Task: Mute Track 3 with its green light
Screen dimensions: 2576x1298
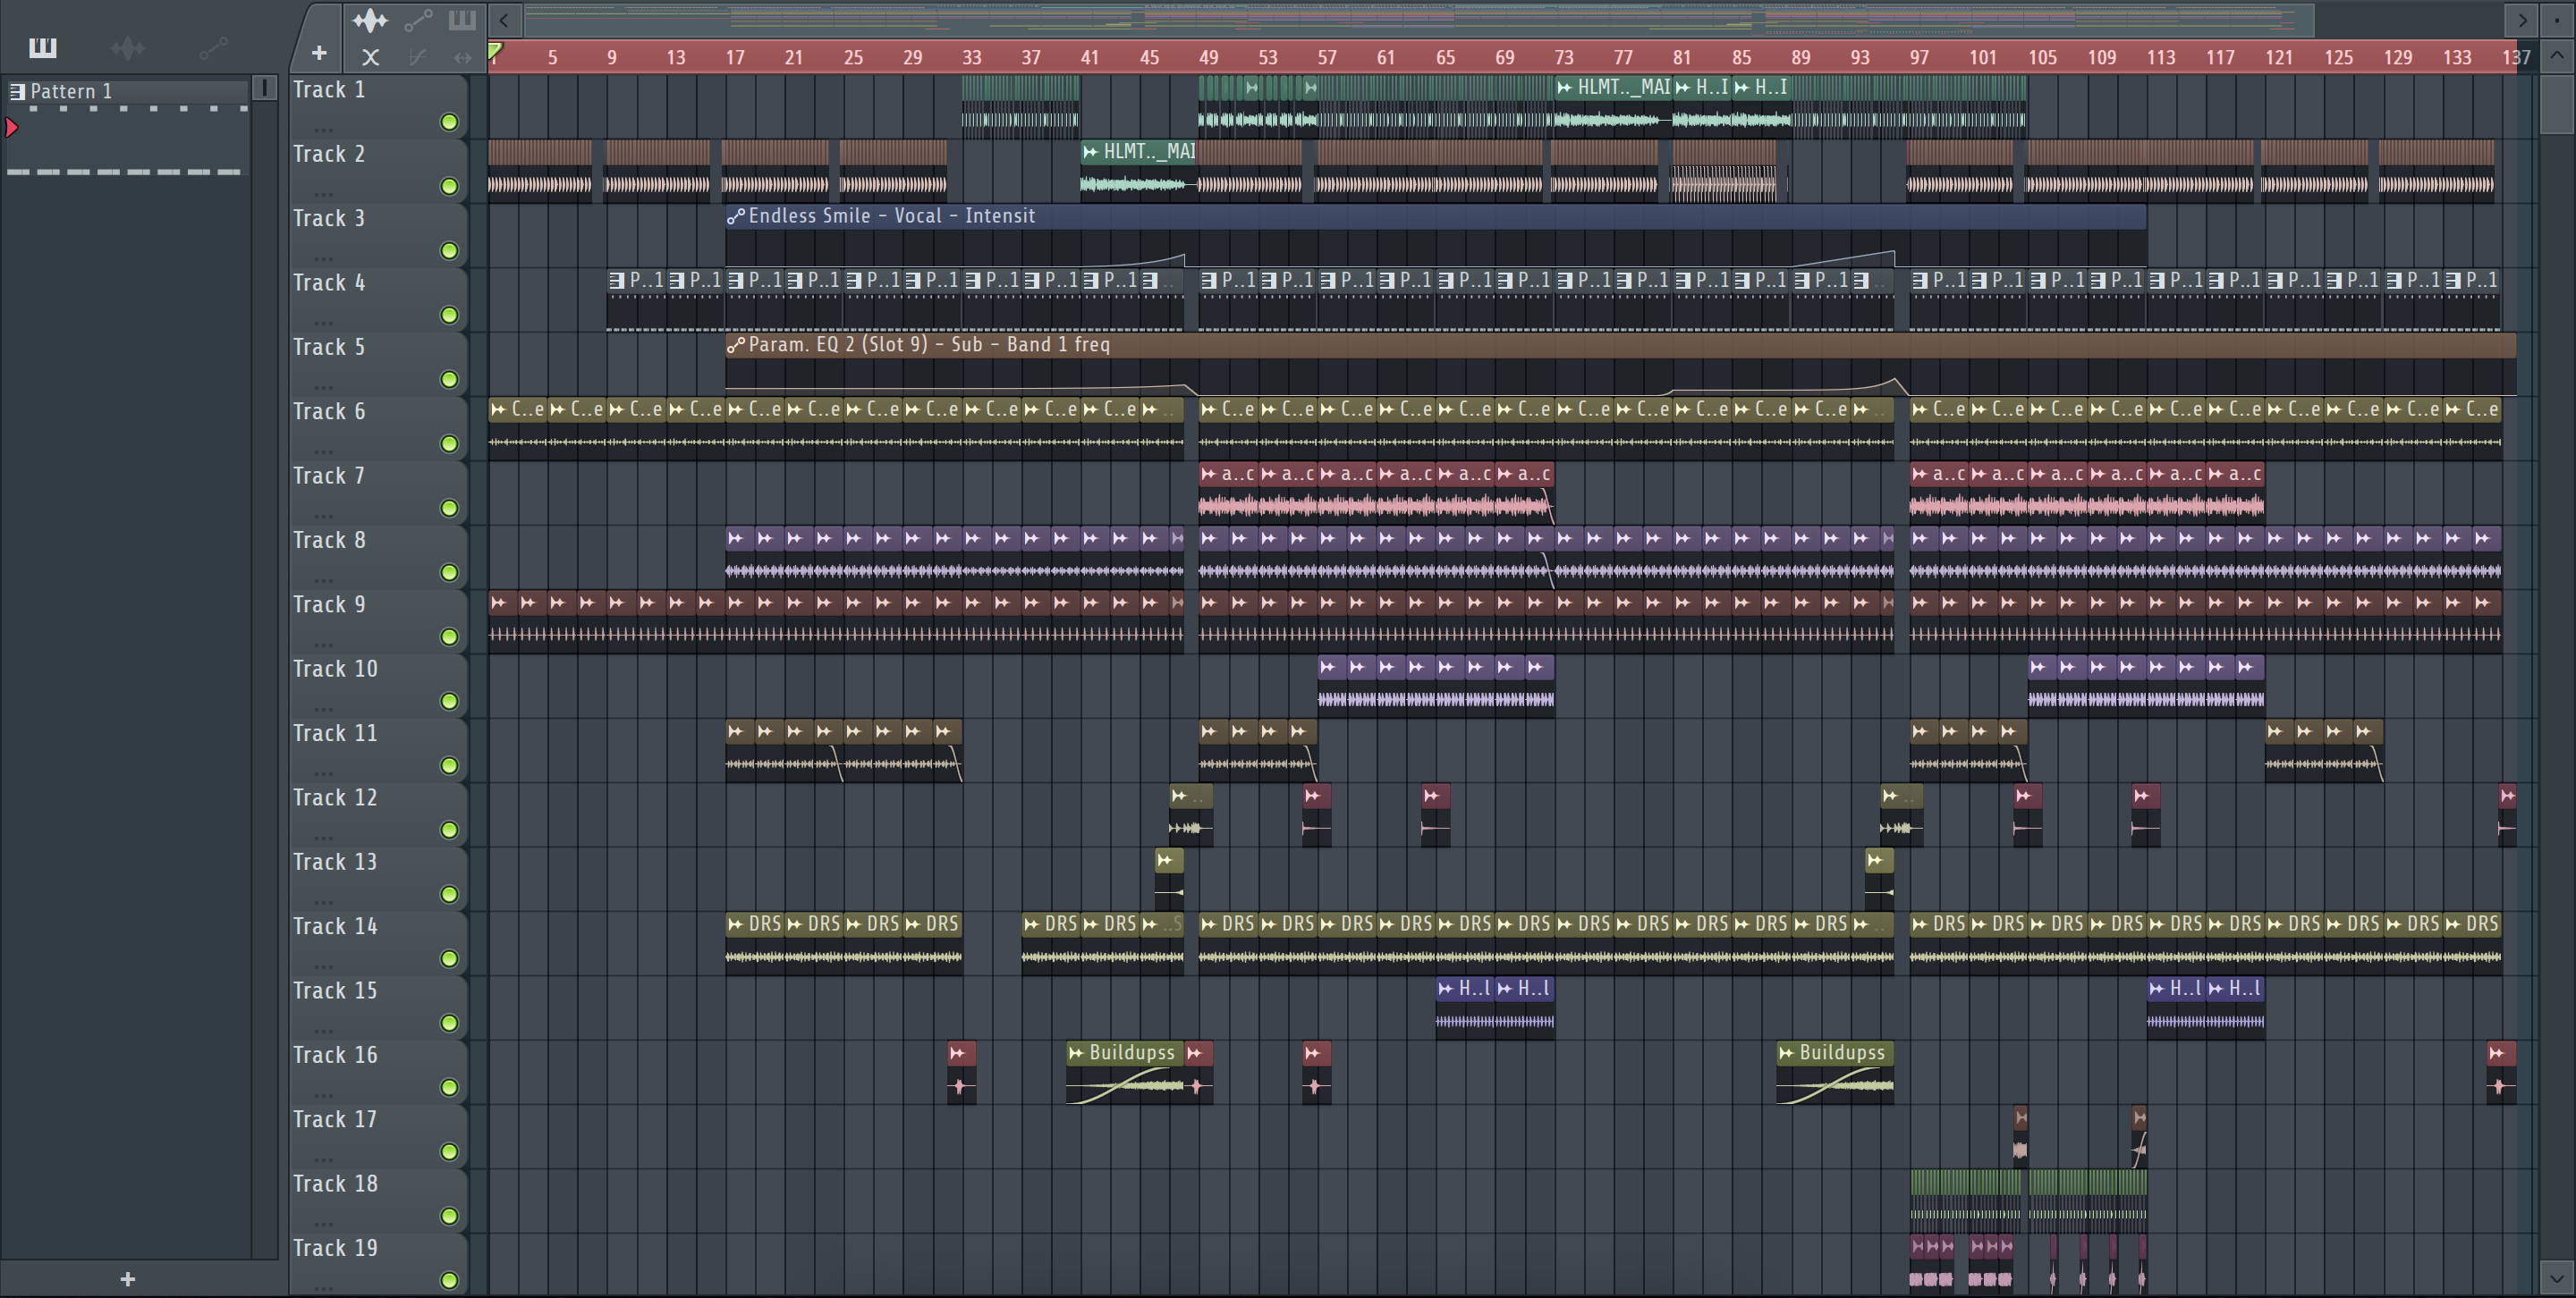Action: 449,251
